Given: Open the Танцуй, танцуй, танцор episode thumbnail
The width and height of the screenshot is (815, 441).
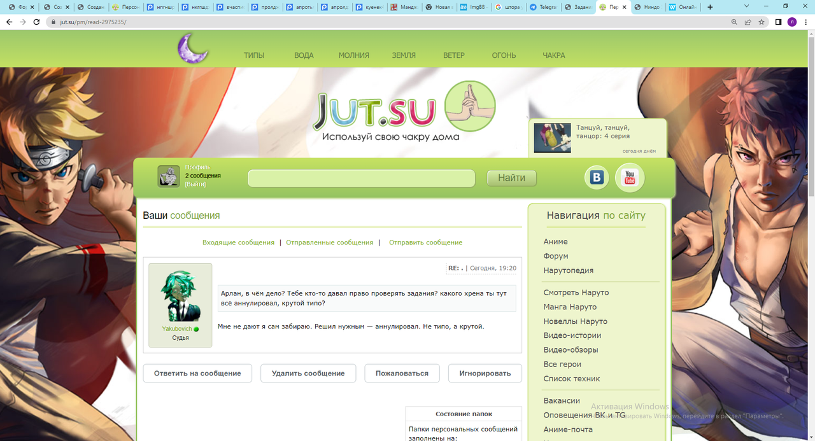Looking at the screenshot, I should pos(552,138).
